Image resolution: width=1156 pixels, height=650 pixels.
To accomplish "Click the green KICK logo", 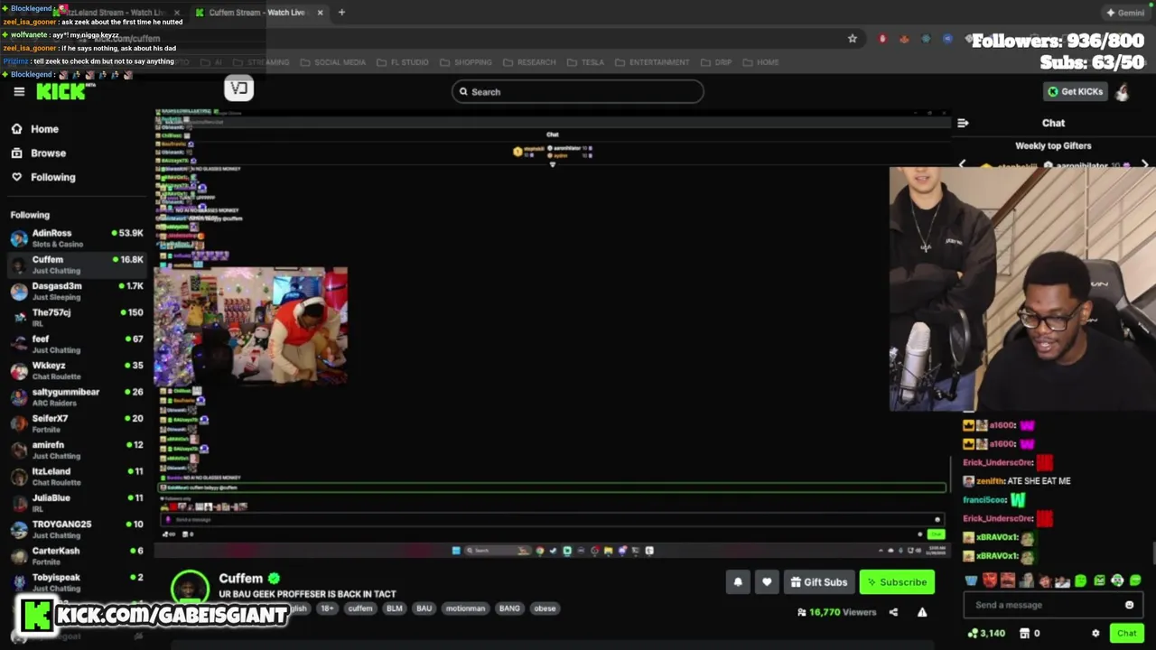I will point(61,91).
